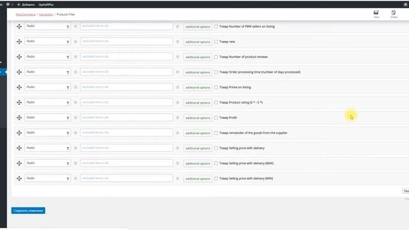Click excluded terms ids field in Profit row
409x230 pixels.
point(127,118)
